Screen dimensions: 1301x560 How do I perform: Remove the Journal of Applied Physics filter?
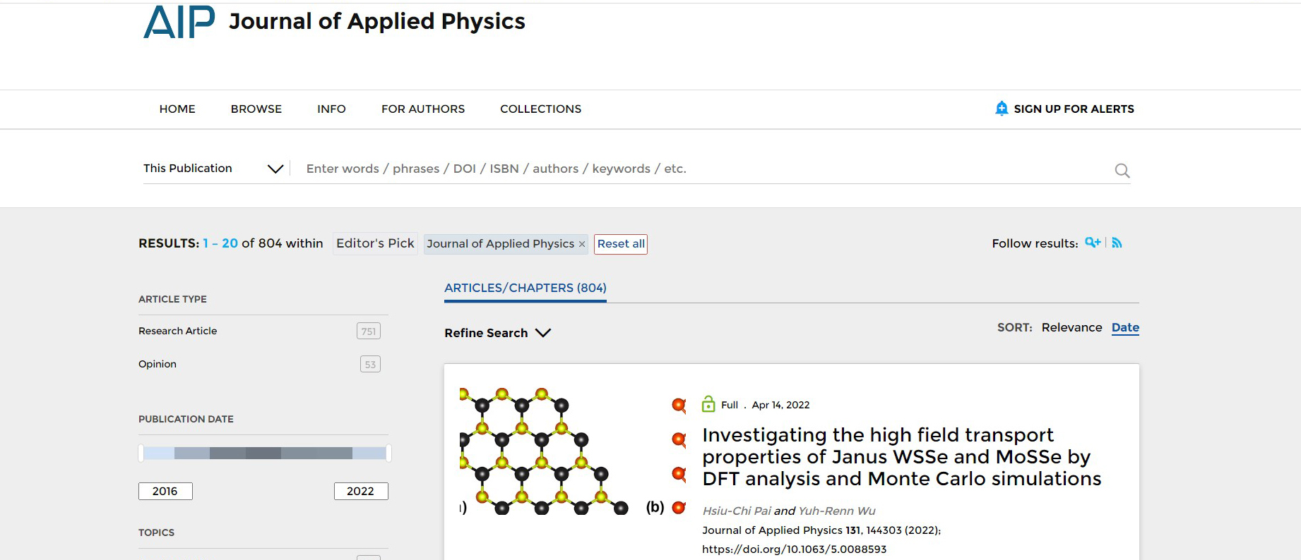[582, 244]
